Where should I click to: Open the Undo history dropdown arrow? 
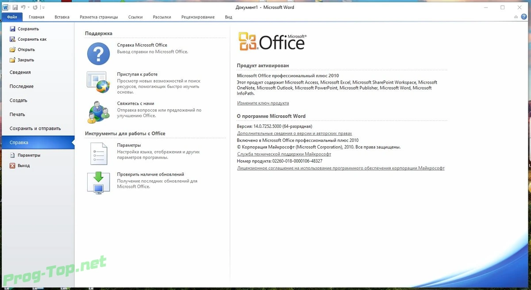[x=29, y=8]
